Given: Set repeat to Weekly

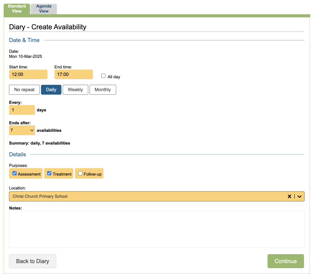Looking at the screenshot, I should pos(75,90).
